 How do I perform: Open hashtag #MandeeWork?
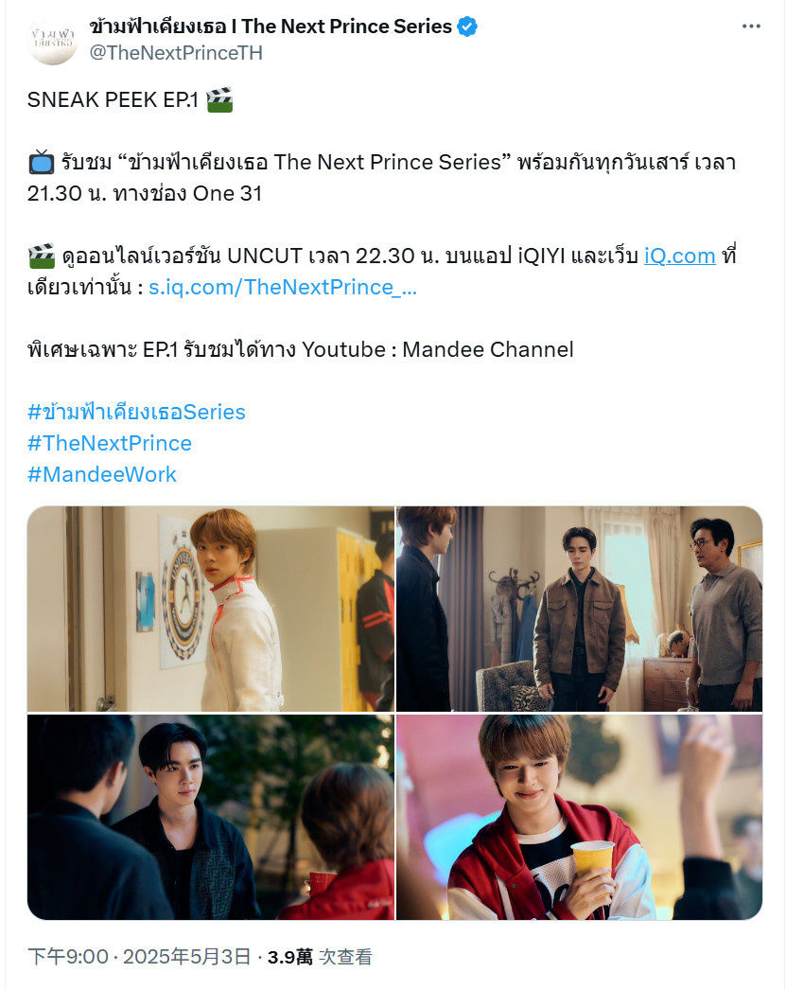pos(101,474)
